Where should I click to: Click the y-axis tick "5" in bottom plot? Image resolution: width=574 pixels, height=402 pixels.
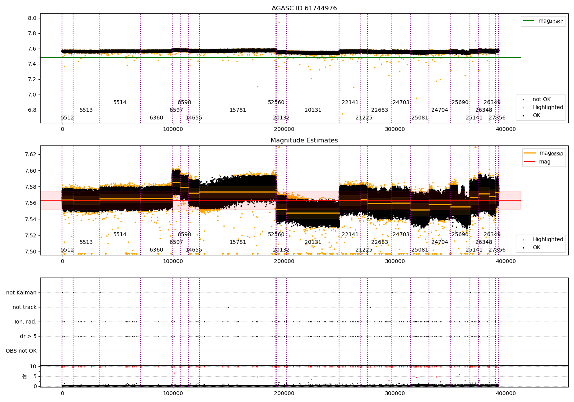coord(35,377)
